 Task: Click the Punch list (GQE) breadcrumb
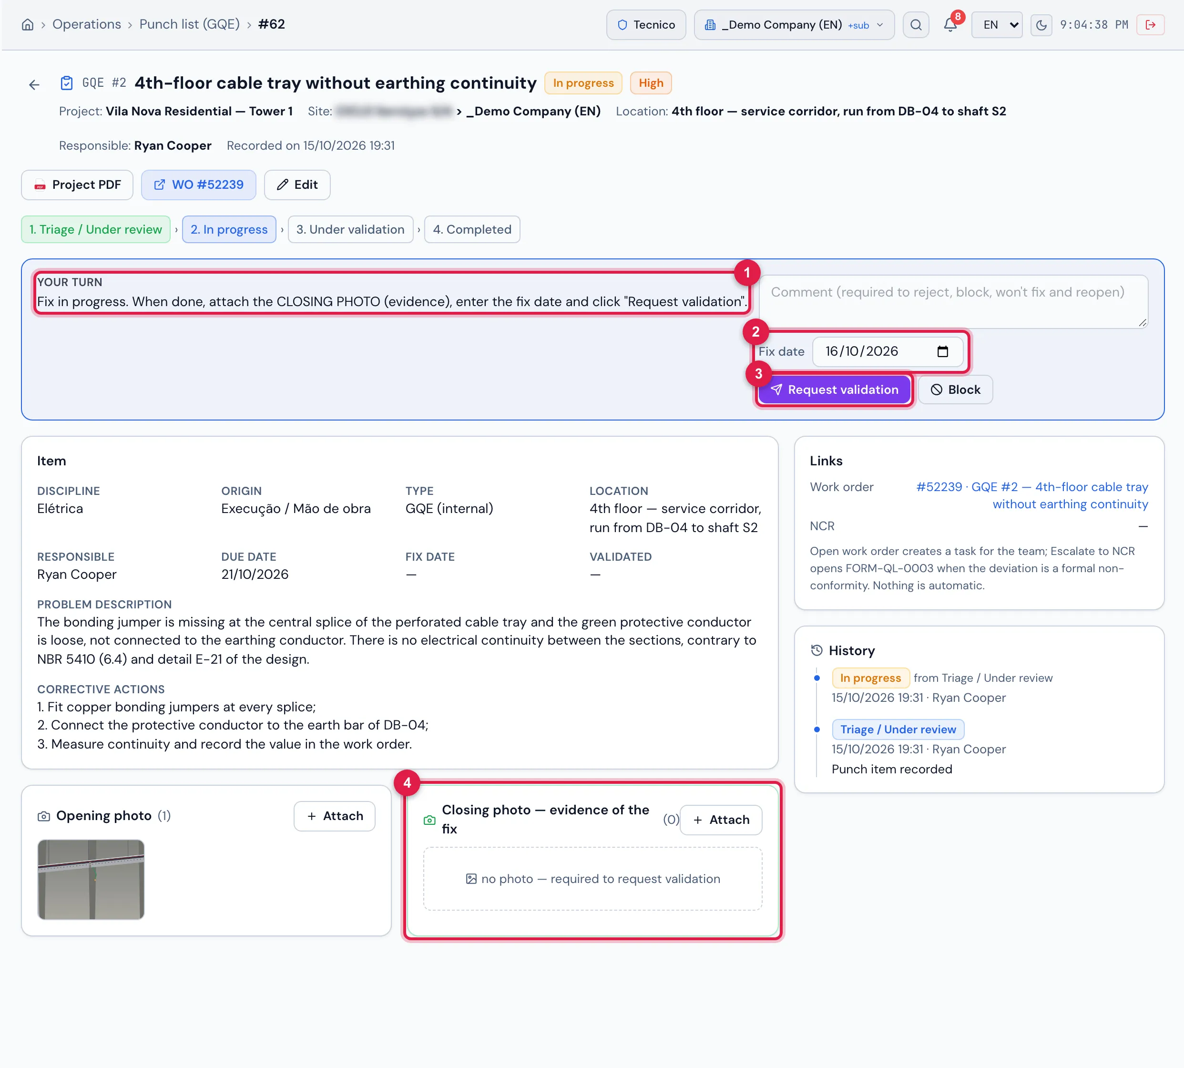point(190,25)
